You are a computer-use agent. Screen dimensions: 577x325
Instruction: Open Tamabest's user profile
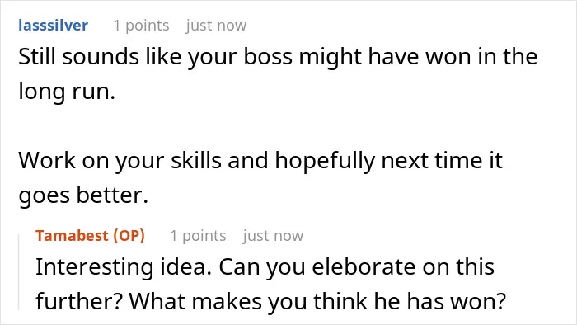tap(73, 236)
